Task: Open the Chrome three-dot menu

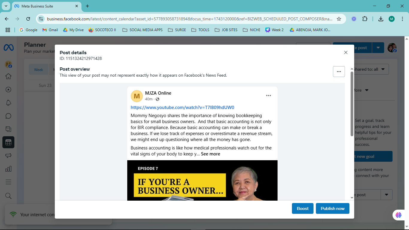Action: (402, 19)
